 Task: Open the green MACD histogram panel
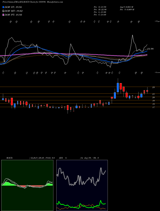(x=27, y=185)
